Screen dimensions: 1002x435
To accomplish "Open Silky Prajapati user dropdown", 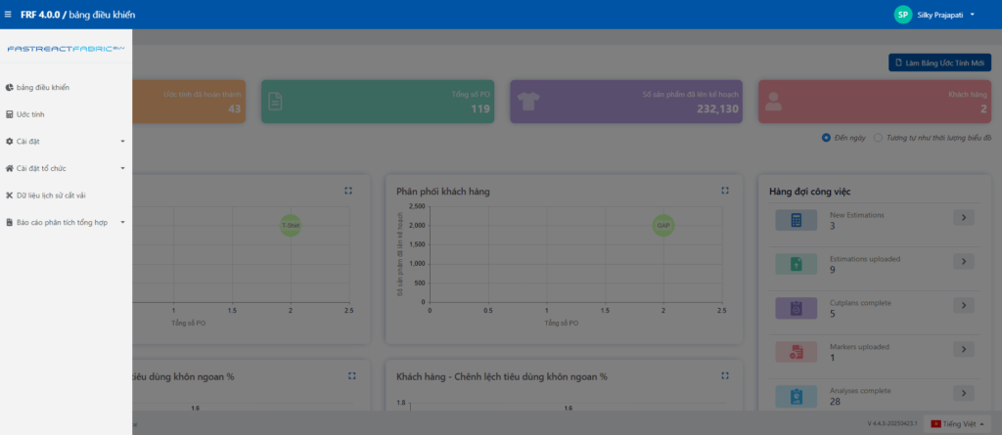I will (x=952, y=15).
